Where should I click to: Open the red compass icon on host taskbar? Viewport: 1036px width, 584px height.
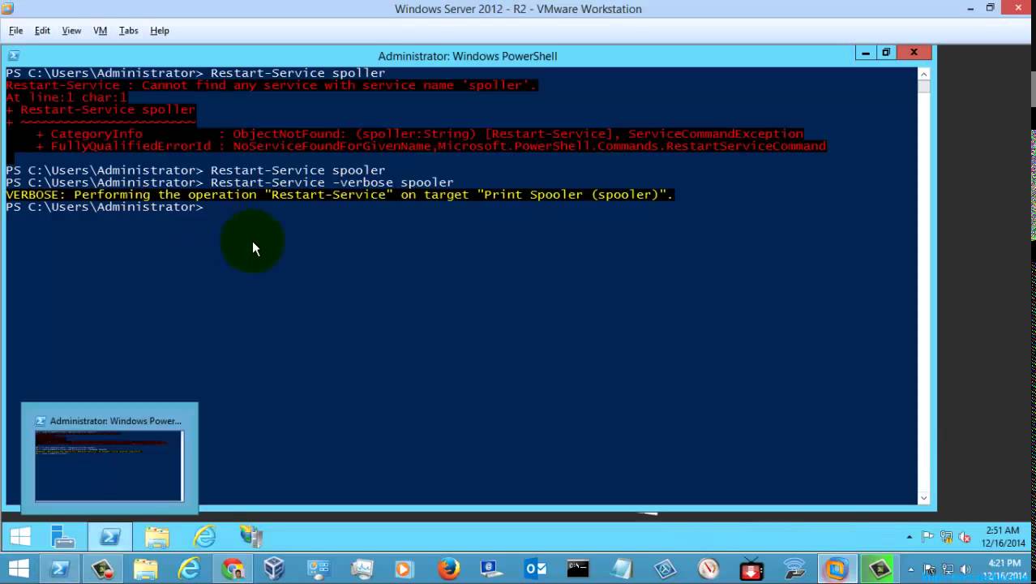point(709,569)
